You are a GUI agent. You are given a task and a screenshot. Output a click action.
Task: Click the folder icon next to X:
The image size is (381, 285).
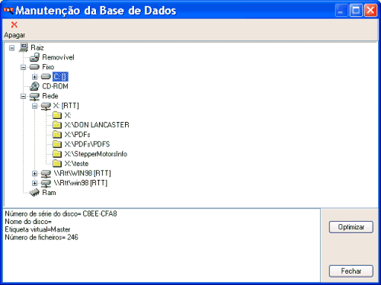(57, 115)
